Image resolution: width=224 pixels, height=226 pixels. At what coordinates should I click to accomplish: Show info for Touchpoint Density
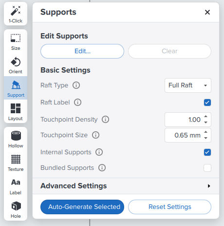(105, 120)
